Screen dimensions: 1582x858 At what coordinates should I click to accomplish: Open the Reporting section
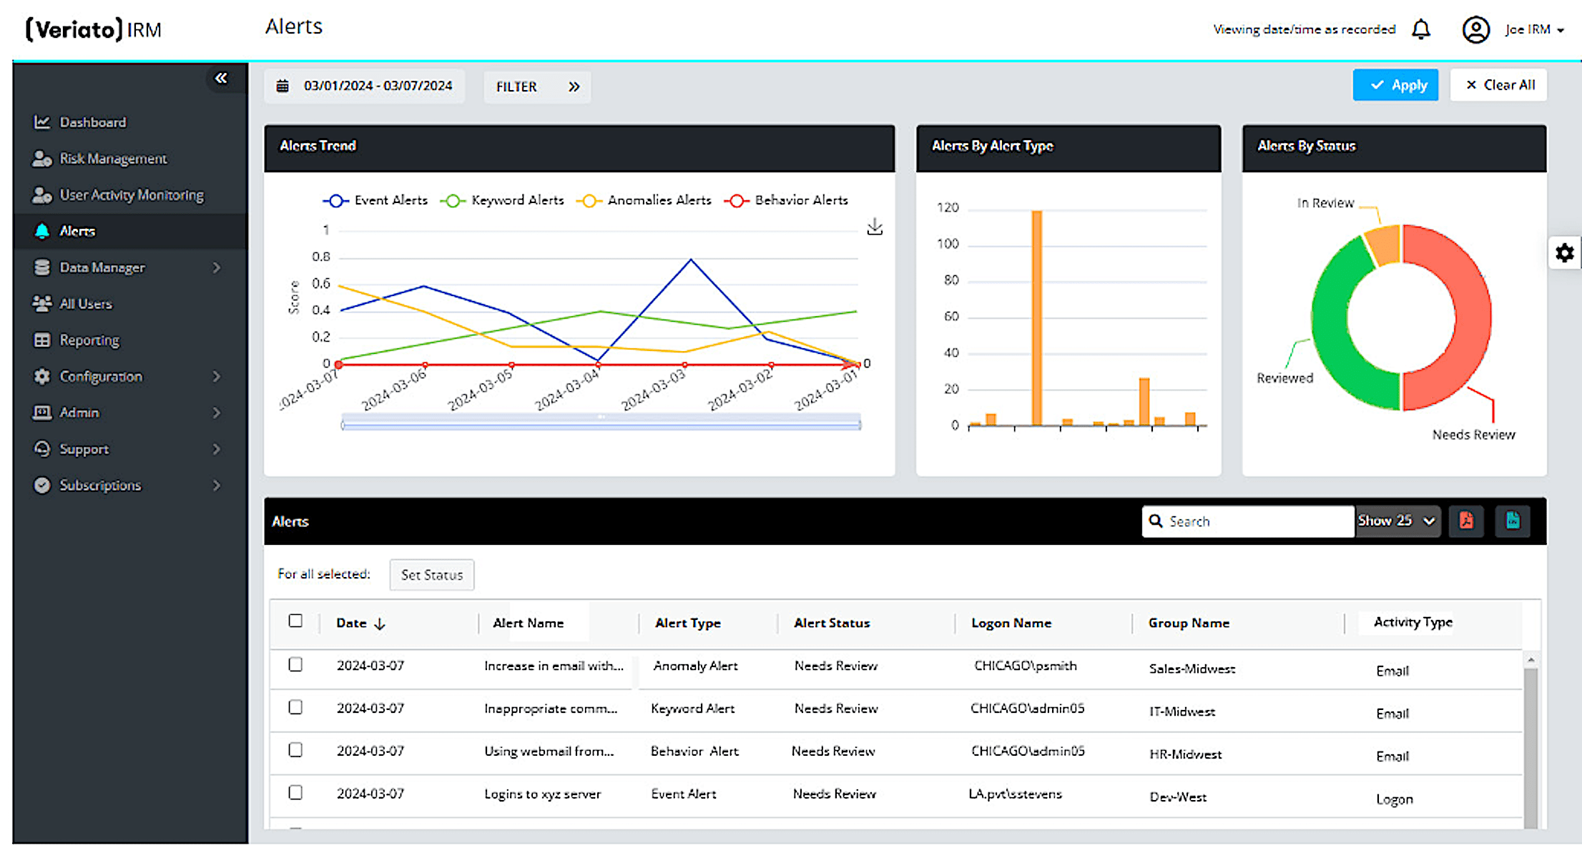point(89,340)
